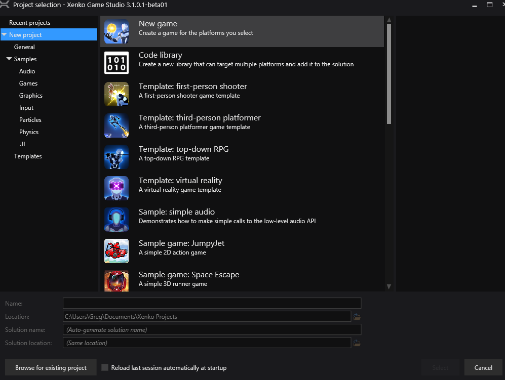The height and width of the screenshot is (380, 505).
Task: Click "Template: third-person platformer" title
Action: (200, 118)
